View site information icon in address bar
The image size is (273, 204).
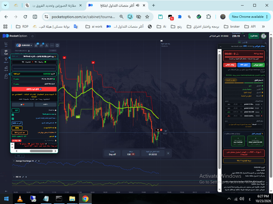coord(46,17)
